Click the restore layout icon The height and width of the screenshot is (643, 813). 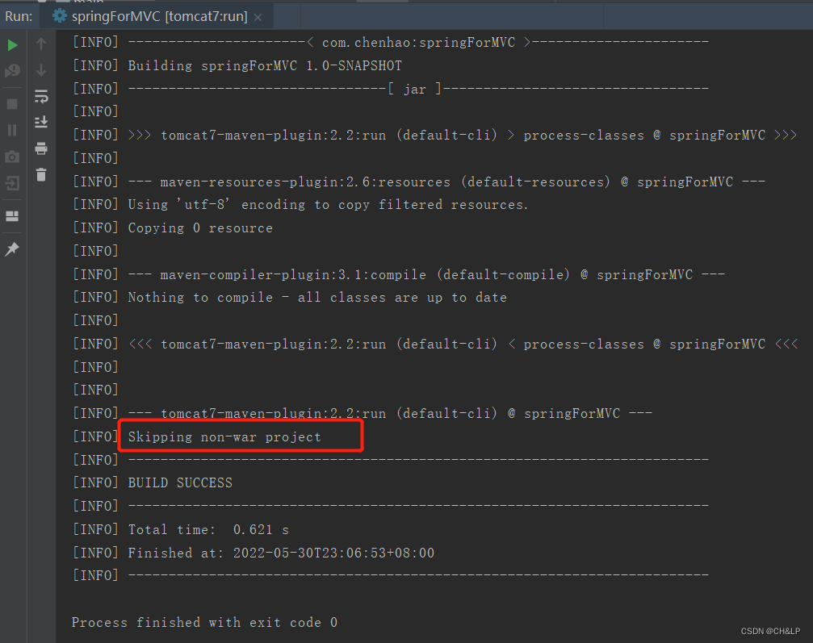click(11, 216)
